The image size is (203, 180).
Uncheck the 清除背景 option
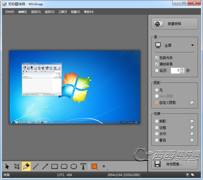pos(157,64)
